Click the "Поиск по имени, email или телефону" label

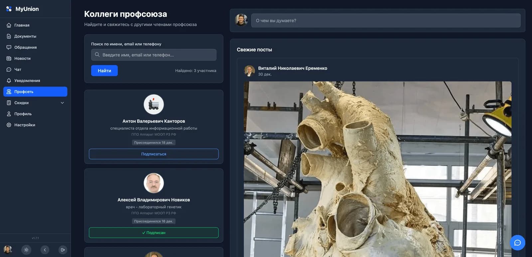click(126, 44)
